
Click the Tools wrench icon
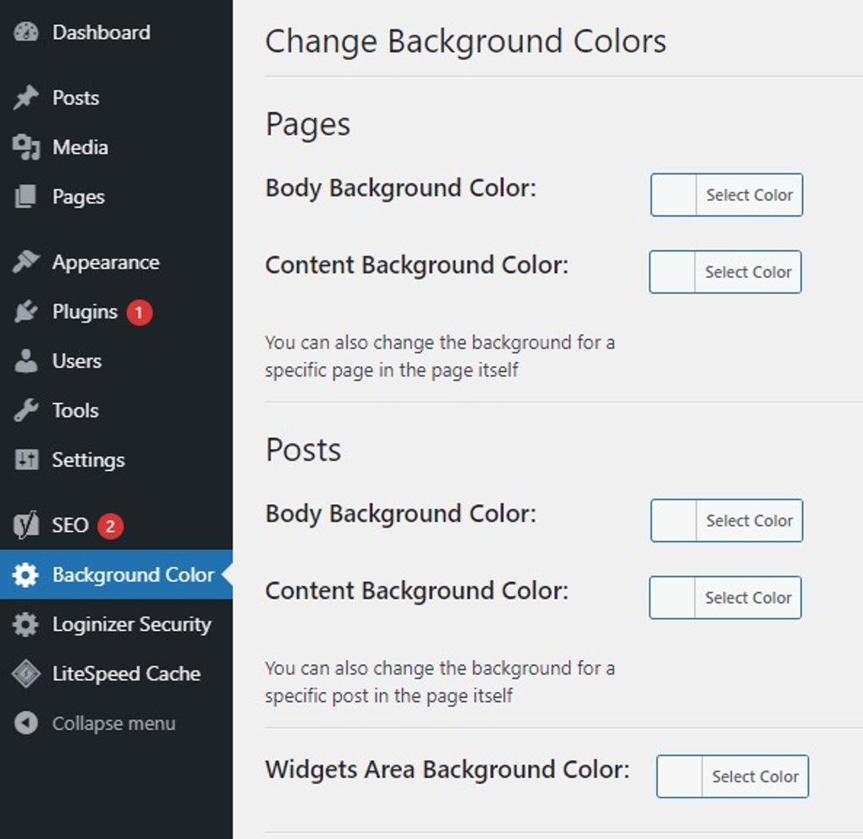click(x=26, y=411)
